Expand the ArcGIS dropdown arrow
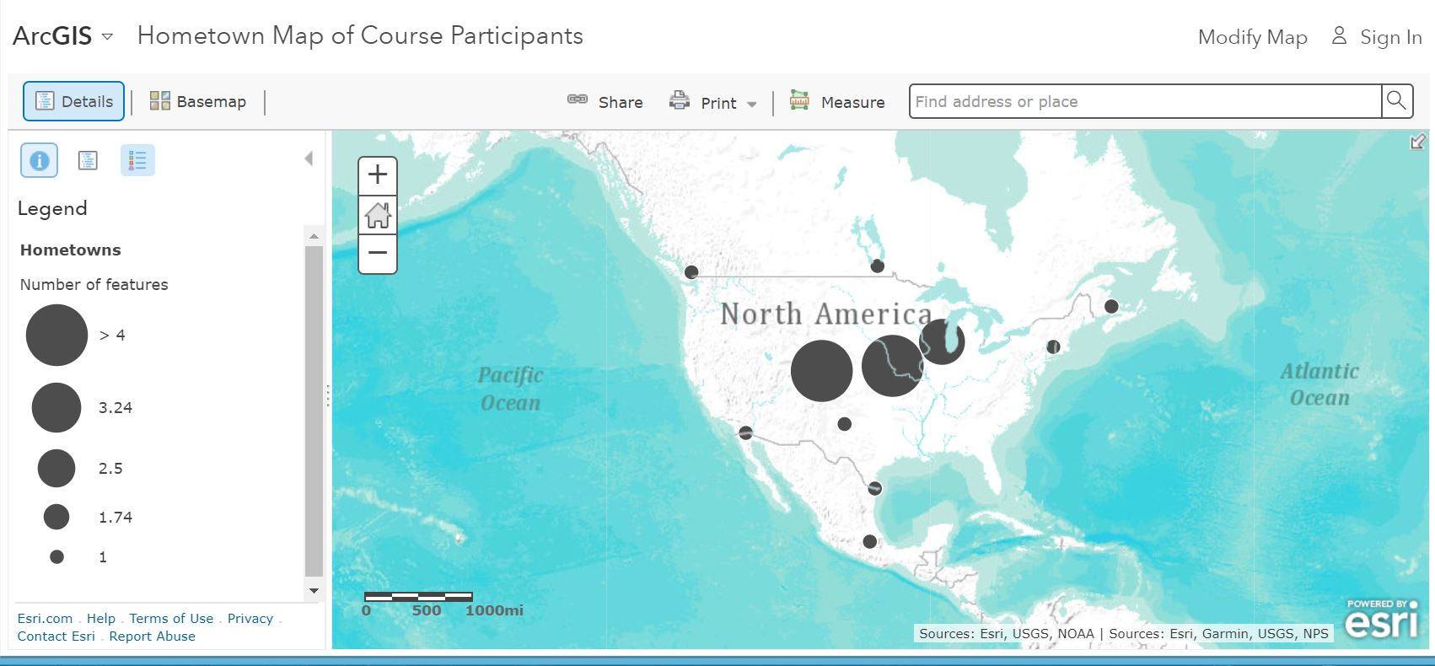Screen dimensions: 1435x666 [x=107, y=36]
